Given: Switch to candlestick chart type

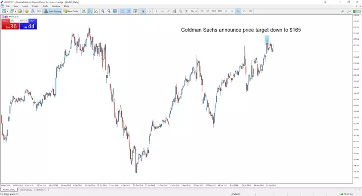Looking at the screenshot, I should (x=90, y=11).
